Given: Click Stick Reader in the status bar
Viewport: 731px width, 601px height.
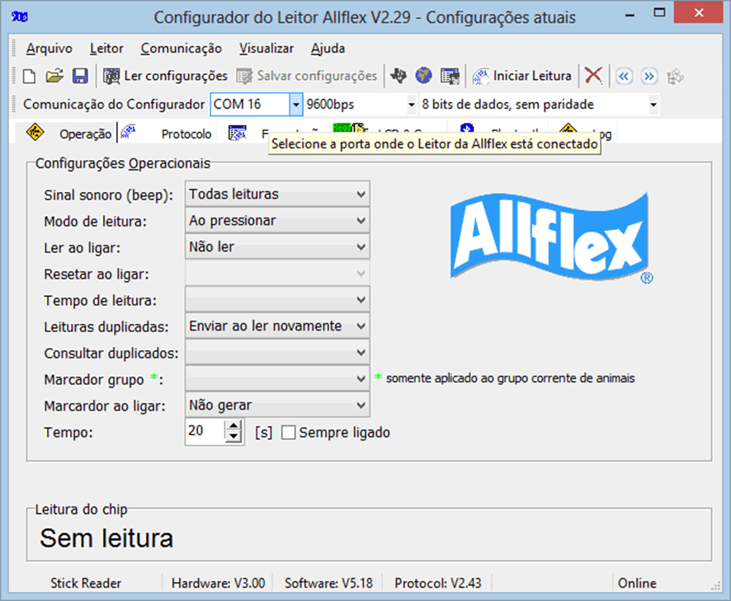Looking at the screenshot, I should pos(86,584).
